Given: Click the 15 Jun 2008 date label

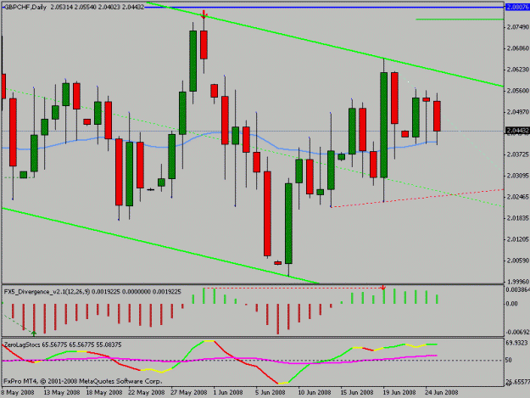Looking at the screenshot, I should [x=357, y=392].
